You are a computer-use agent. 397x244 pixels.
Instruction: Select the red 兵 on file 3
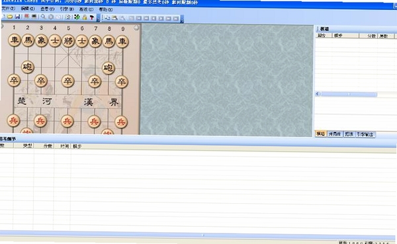point(40,121)
